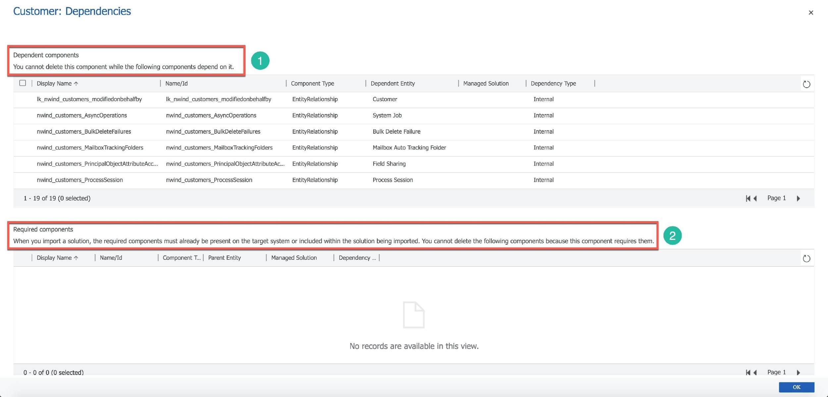
Task: Sort by Parent Entity column header
Action: (x=224, y=258)
